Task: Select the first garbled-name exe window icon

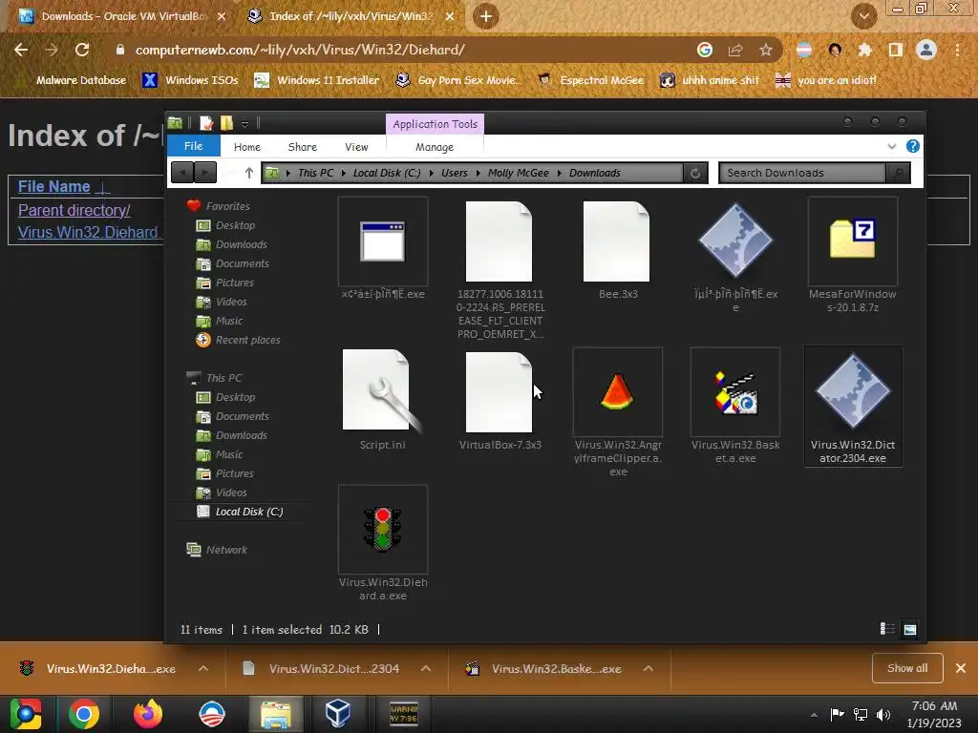Action: pos(383,241)
